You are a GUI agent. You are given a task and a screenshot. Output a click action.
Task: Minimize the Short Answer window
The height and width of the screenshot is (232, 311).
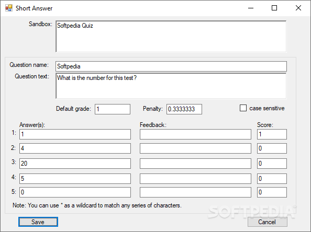[x=251, y=8]
